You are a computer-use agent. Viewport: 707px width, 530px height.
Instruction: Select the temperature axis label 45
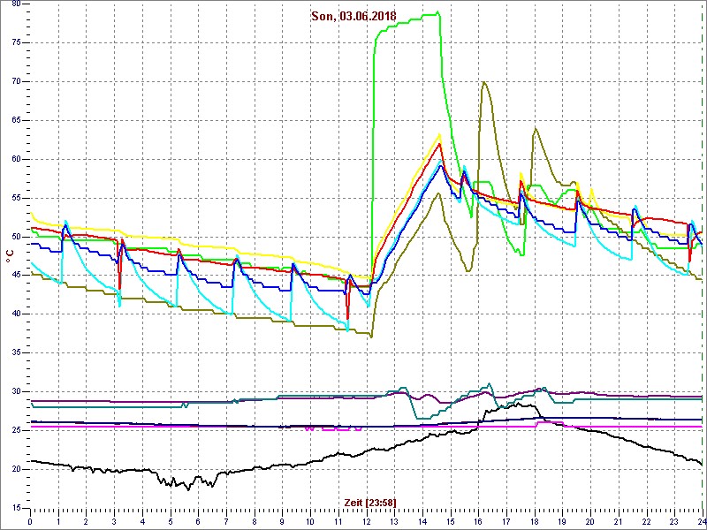[14, 276]
